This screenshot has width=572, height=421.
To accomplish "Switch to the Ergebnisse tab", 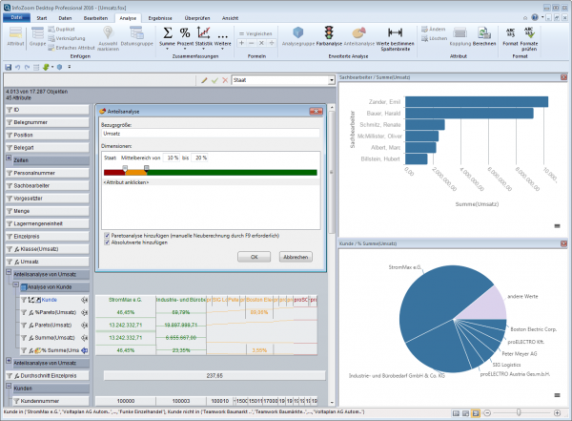I will 160,18.
